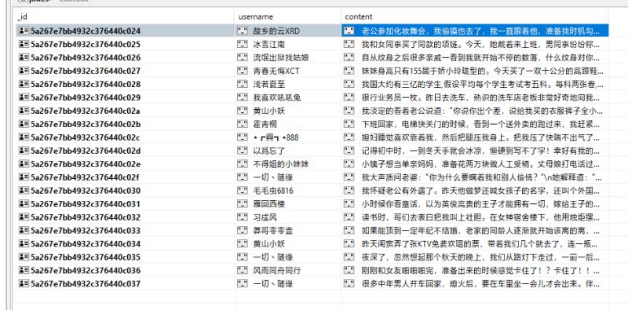The width and height of the screenshot is (628, 310).
Task: Click content cell starting 银行业务员一枚
Action: [475, 97]
